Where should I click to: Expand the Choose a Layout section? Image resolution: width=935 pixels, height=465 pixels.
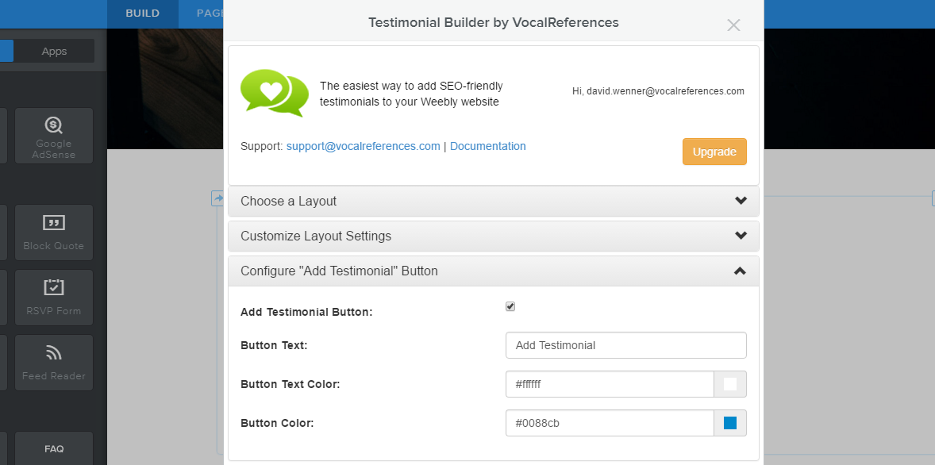click(x=493, y=201)
